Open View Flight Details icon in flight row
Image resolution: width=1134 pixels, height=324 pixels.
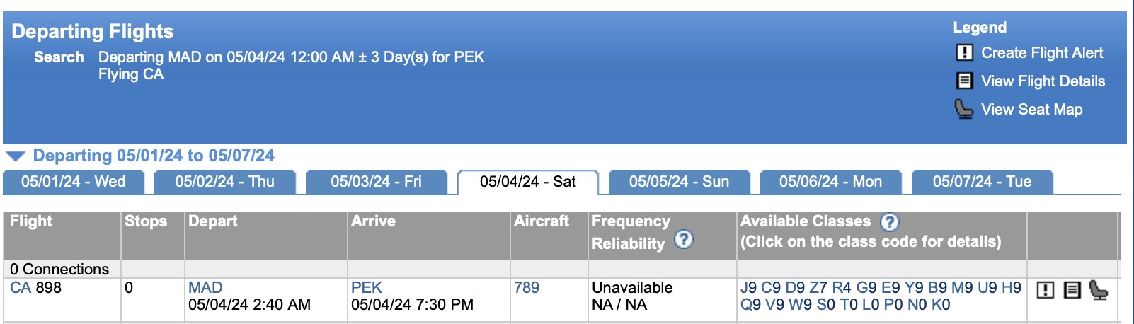pyautogui.click(x=1072, y=290)
